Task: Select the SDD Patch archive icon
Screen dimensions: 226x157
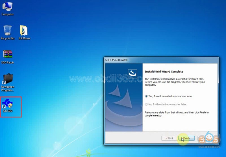Action: (x=8, y=57)
